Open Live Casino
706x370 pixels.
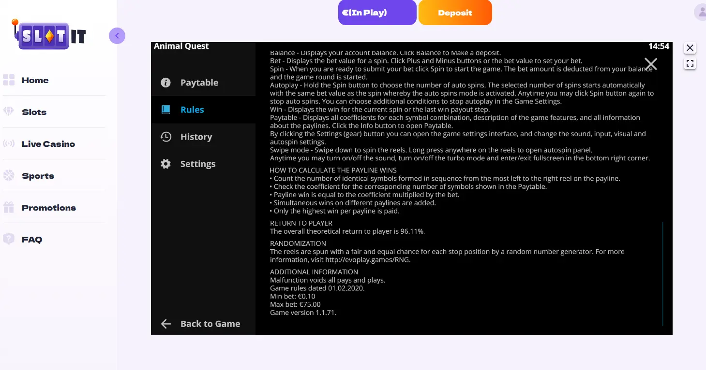[48, 144]
